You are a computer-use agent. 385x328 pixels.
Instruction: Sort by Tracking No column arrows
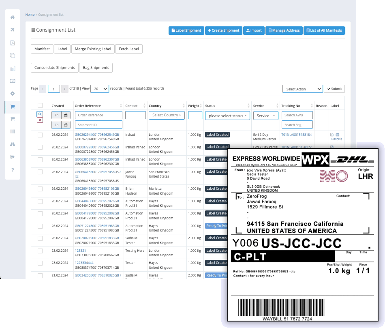(x=312, y=106)
